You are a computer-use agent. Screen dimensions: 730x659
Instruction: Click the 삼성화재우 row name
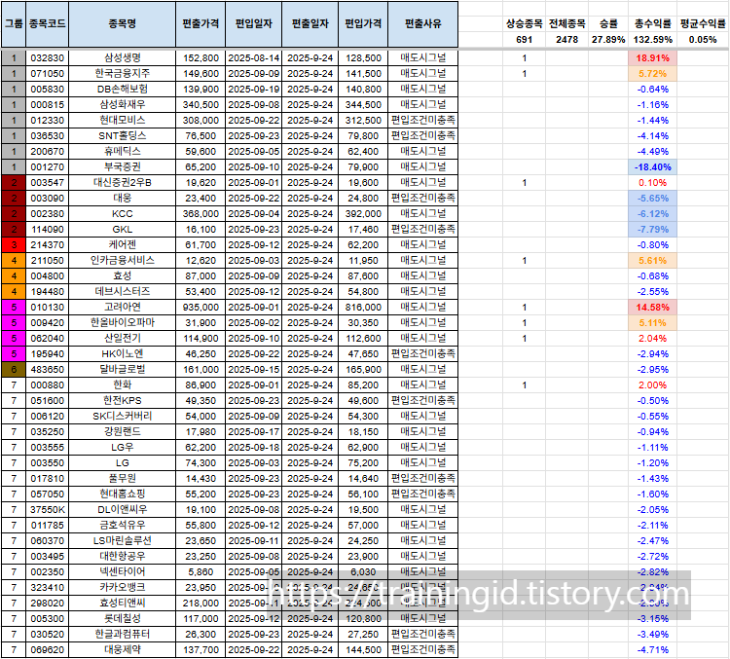(x=123, y=105)
